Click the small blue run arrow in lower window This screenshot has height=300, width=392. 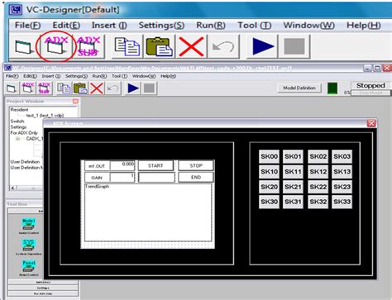(133, 88)
